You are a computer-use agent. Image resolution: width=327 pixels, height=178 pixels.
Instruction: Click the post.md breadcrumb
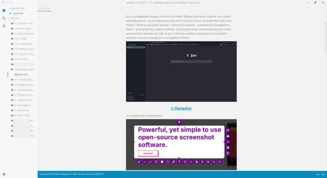coord(195,3)
